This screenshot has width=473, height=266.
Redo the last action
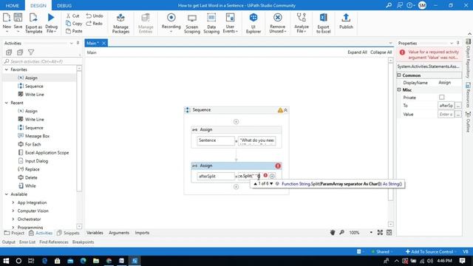point(94,23)
